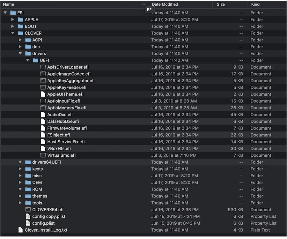Viewport: 287px width, 239px height.
Task: Click the drivers folder icon
Action: point(28,53)
